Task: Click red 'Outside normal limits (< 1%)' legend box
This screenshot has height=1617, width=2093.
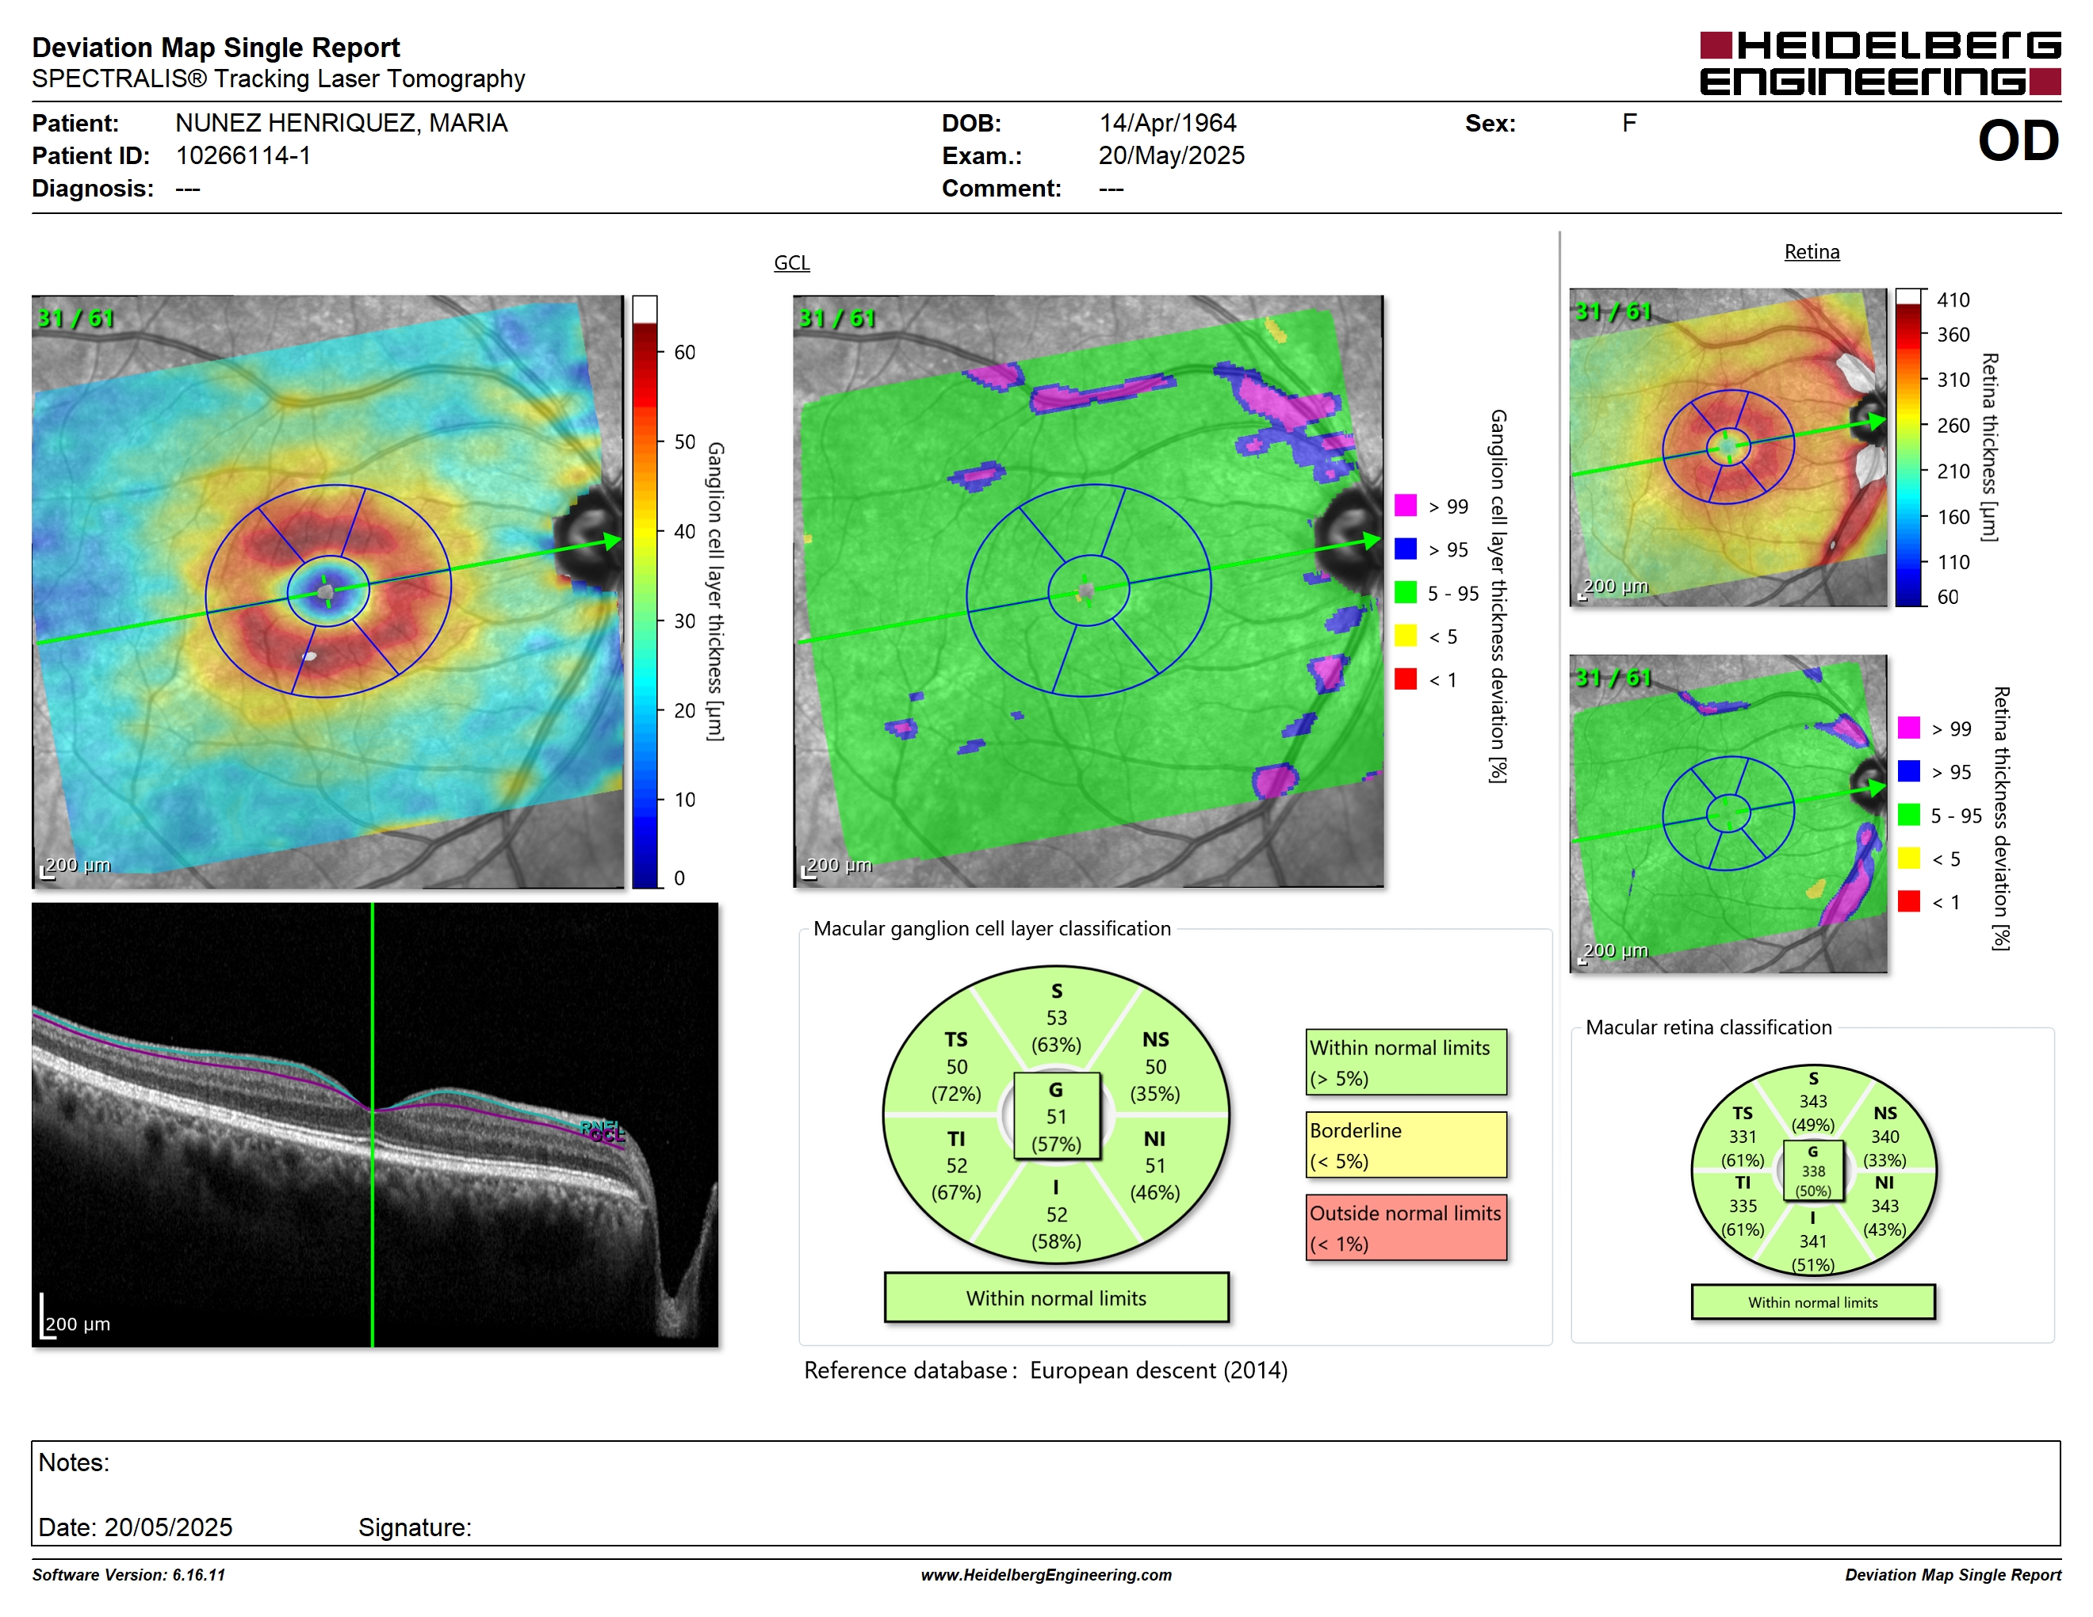Action: point(1406,1227)
